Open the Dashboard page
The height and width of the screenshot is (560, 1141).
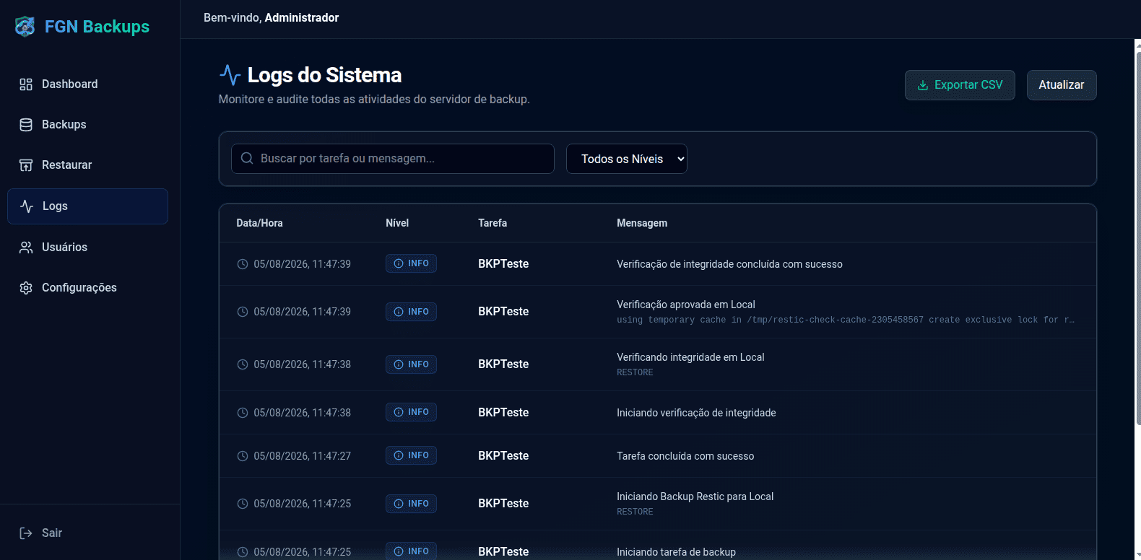tap(87, 84)
